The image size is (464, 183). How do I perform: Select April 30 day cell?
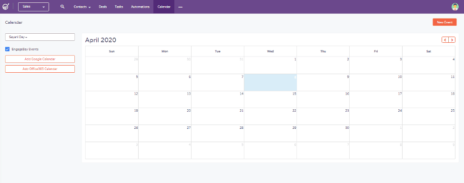[x=323, y=134]
